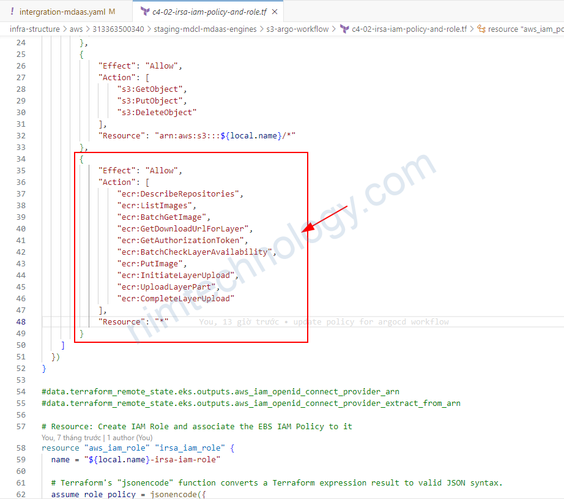Click the "1 author (You)" code lens
The height and width of the screenshot is (499, 564).
(x=130, y=438)
